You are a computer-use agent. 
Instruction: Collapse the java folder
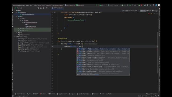17,16
